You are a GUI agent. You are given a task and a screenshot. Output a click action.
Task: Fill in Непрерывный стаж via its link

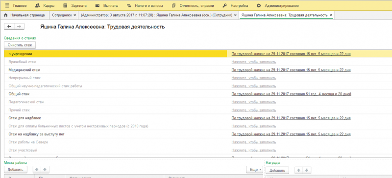pyautogui.click(x=254, y=78)
